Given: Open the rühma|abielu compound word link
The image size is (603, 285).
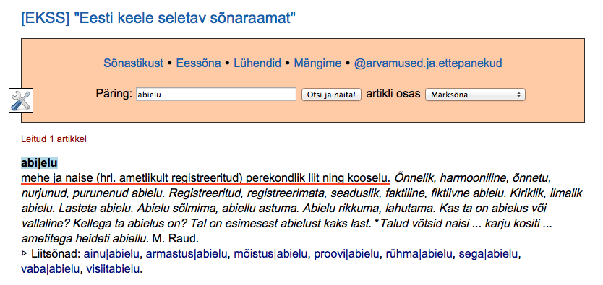Looking at the screenshot, I should tap(418, 254).
